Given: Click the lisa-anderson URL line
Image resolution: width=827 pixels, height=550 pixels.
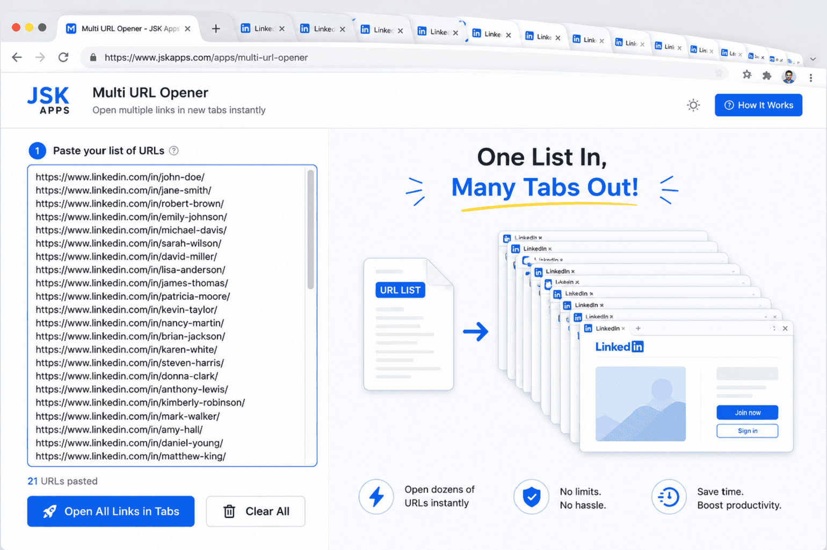Looking at the screenshot, I should pyautogui.click(x=130, y=270).
